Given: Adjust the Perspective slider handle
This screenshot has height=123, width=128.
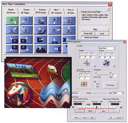Looking at the screenshot, I should (x=98, y=75).
